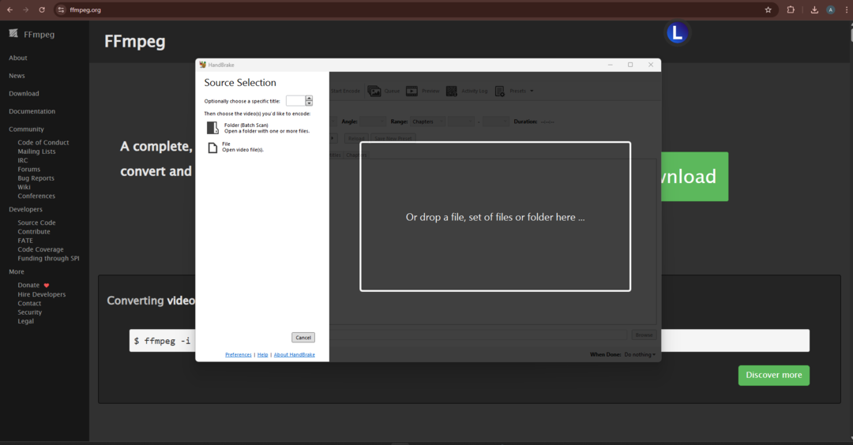Screen dimensions: 853x445
Task: Open Download in the FFmpeg sidebar
Action: [x=24, y=93]
